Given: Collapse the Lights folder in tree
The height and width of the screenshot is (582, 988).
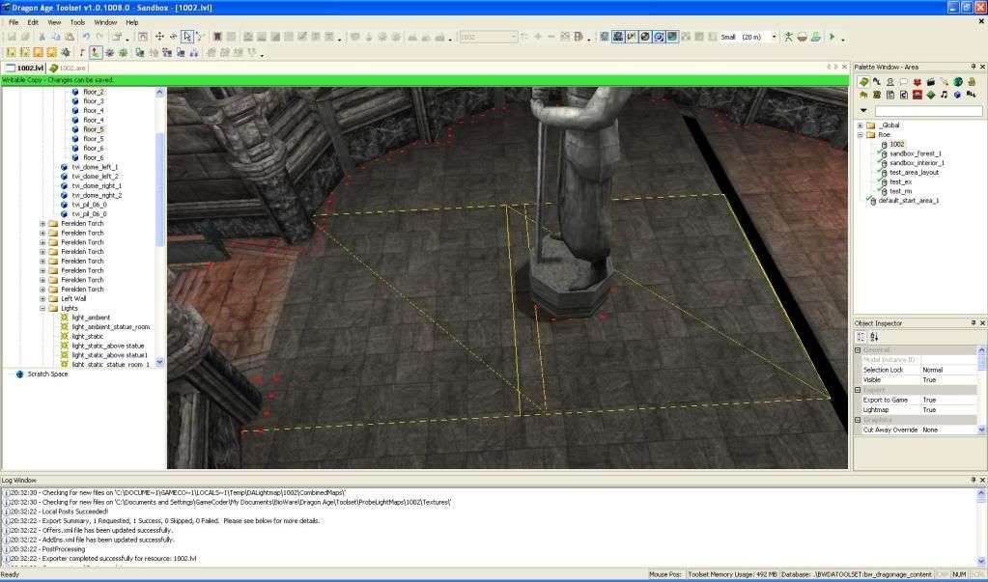Looking at the screenshot, I should (x=42, y=308).
